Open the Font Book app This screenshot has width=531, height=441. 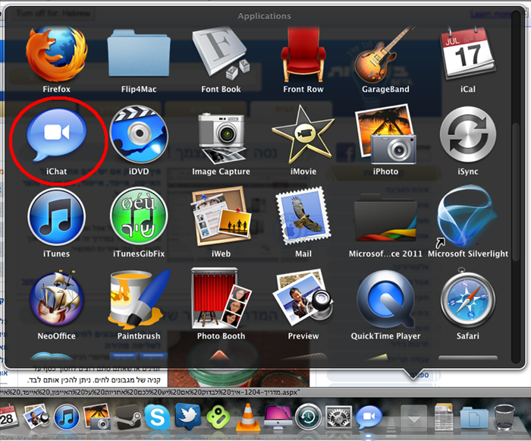point(222,54)
